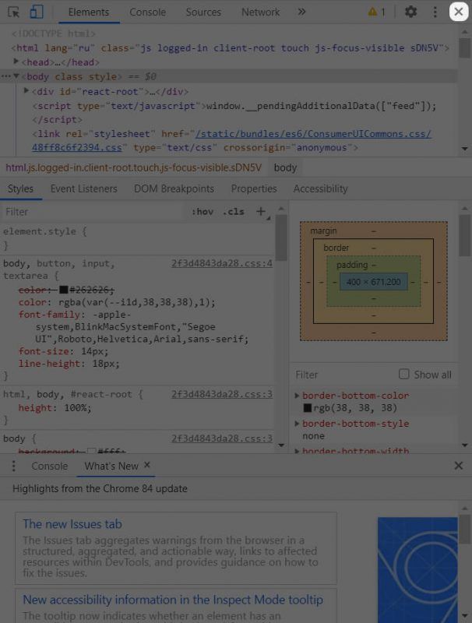Viewport: 472px width, 623px height.
Task: Switch to the Styles pane tab
Action: pos(21,188)
